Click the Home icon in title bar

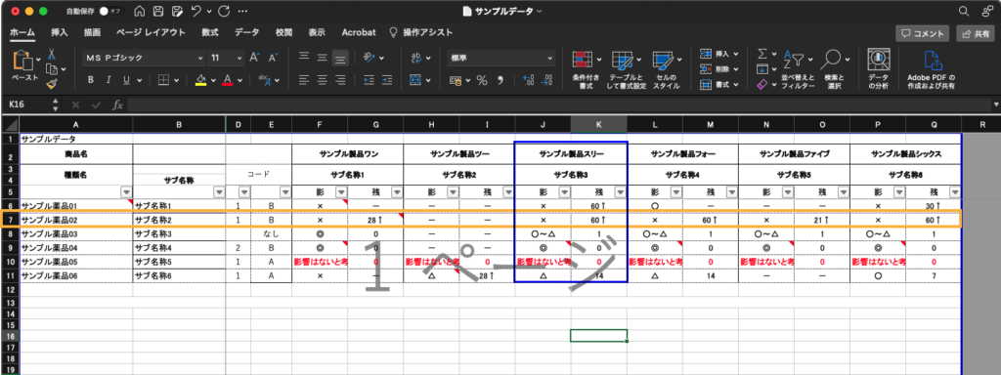coord(139,11)
